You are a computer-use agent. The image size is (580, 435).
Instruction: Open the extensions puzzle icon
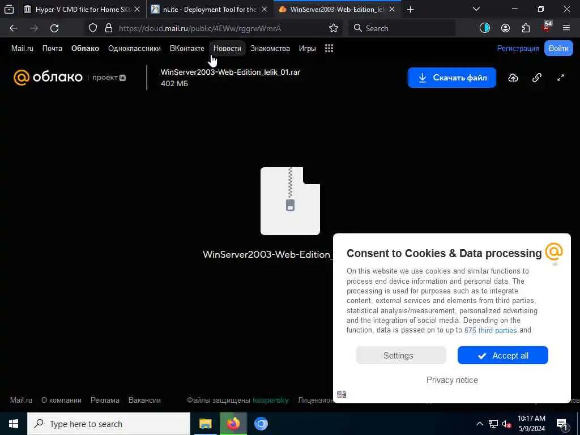click(x=526, y=28)
